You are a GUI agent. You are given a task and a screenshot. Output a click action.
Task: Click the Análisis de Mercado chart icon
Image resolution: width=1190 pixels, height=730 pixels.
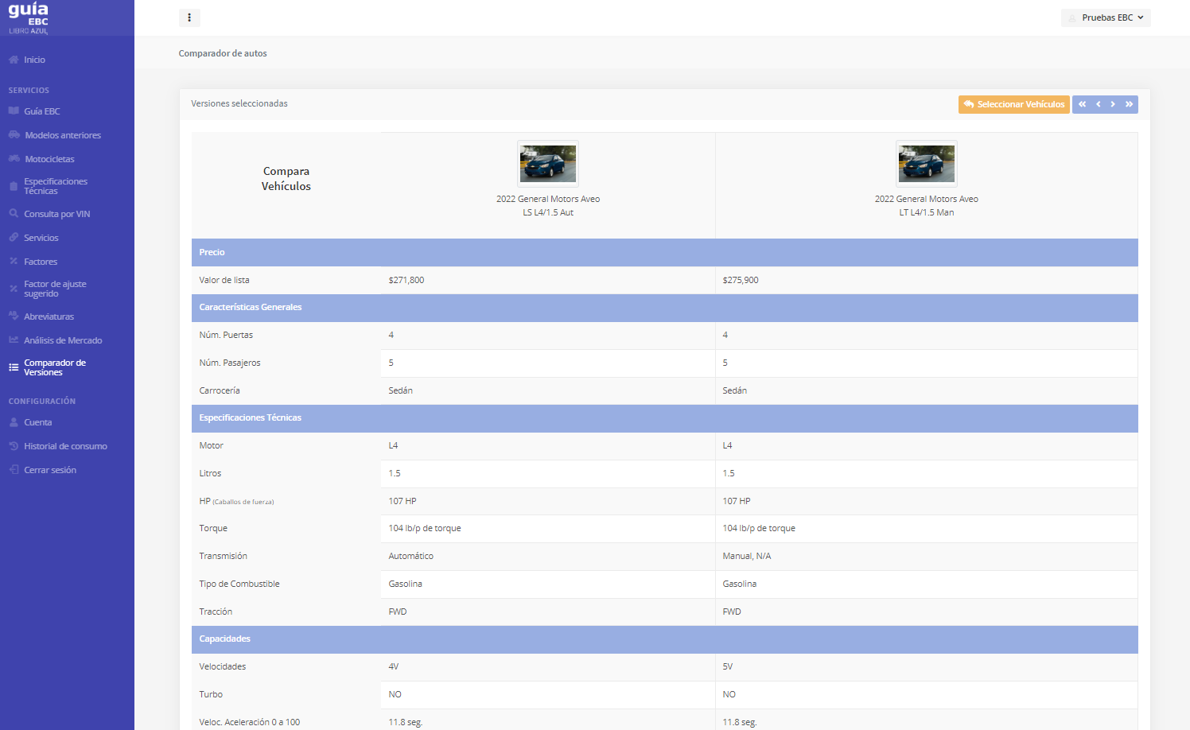(14, 340)
